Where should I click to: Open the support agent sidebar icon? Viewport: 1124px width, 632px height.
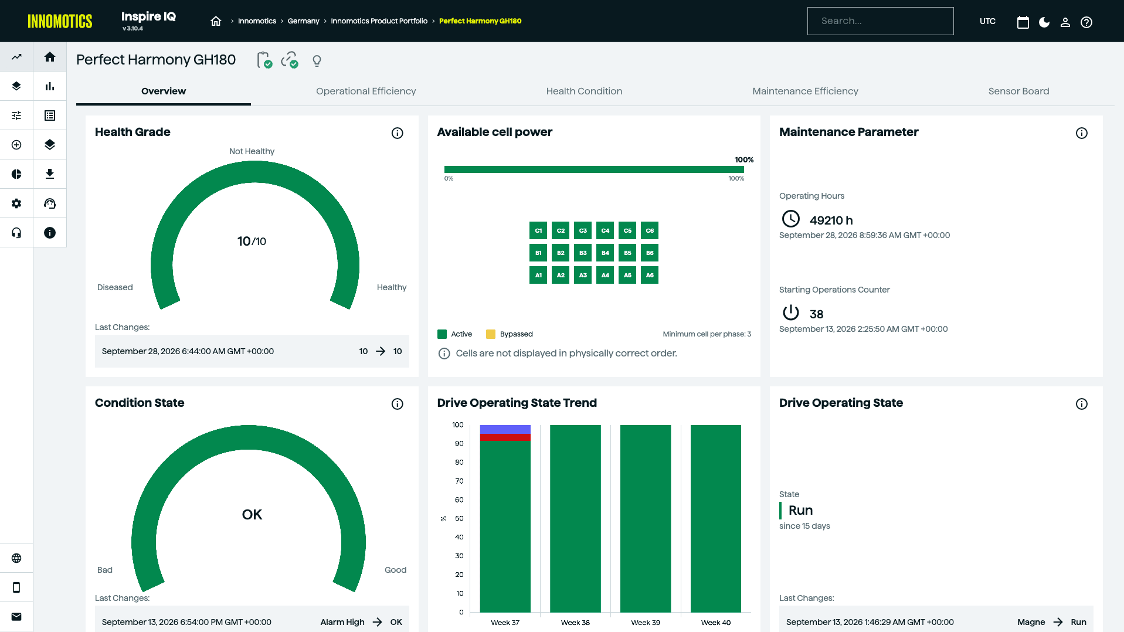coord(50,203)
